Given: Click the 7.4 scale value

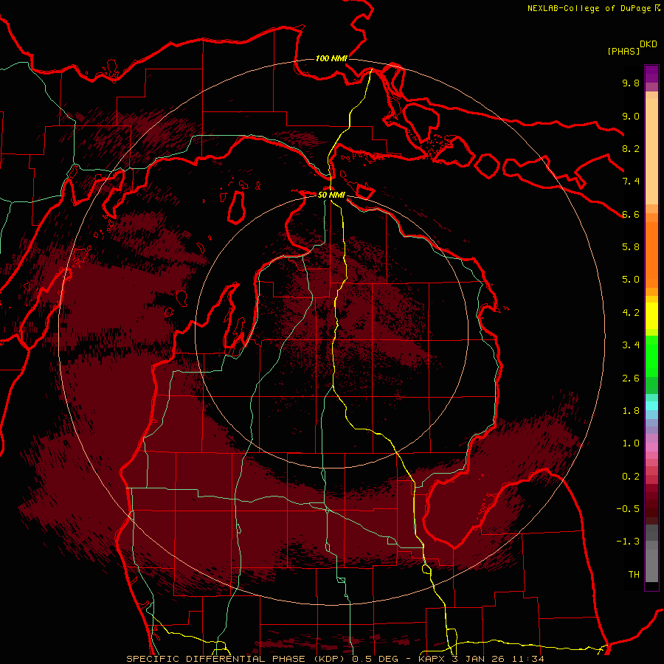Looking at the screenshot, I should 631,181.
